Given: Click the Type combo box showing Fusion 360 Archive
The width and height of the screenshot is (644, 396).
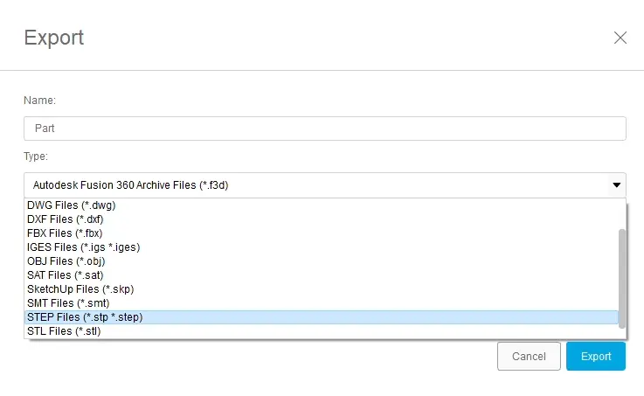Looking at the screenshot, I should coord(315,184).
